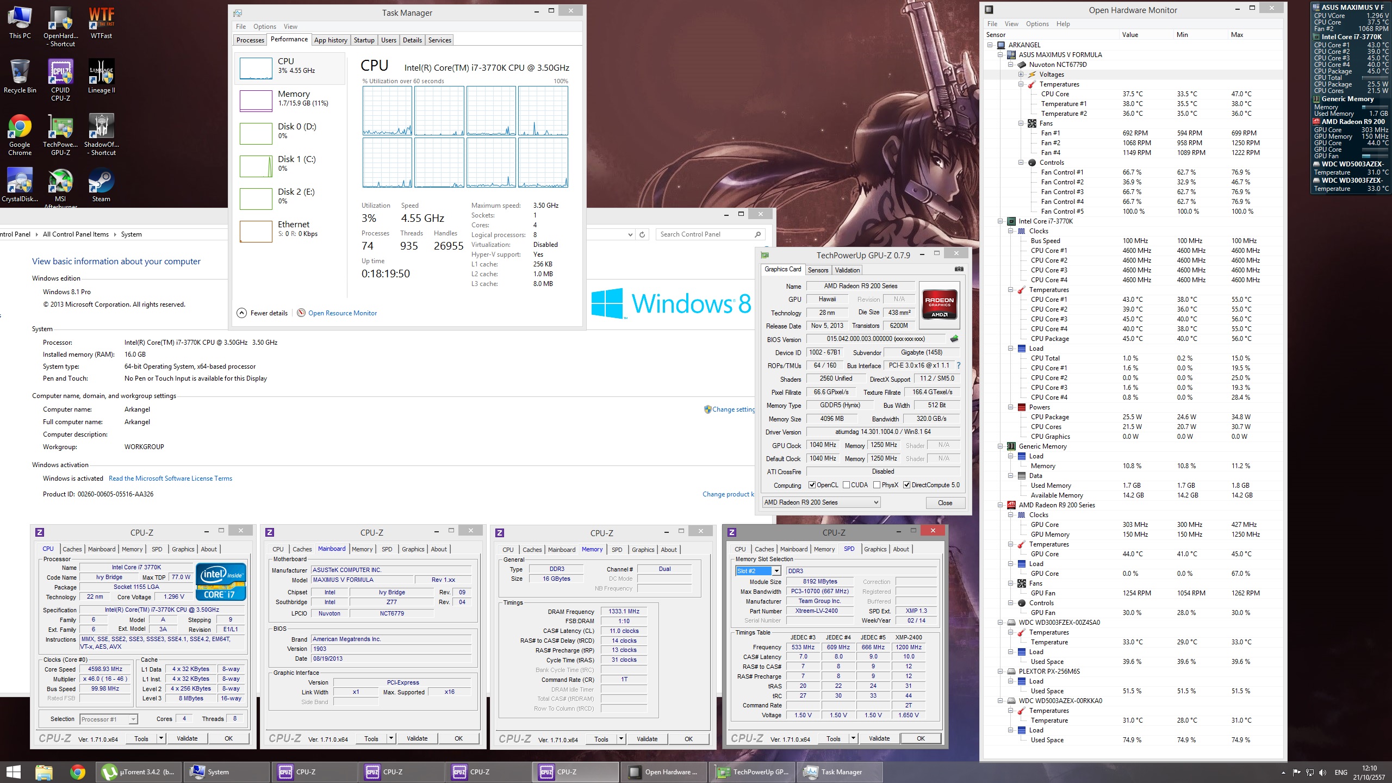This screenshot has height=783, width=1392.
Task: Open the Sensors tab in GPU-Z
Action: (x=818, y=270)
